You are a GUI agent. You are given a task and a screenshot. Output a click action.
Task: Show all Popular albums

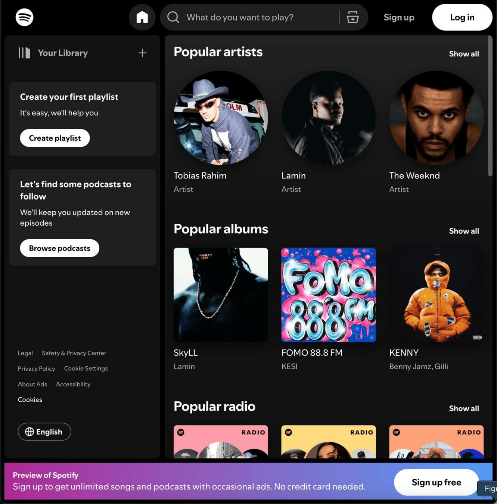(464, 231)
